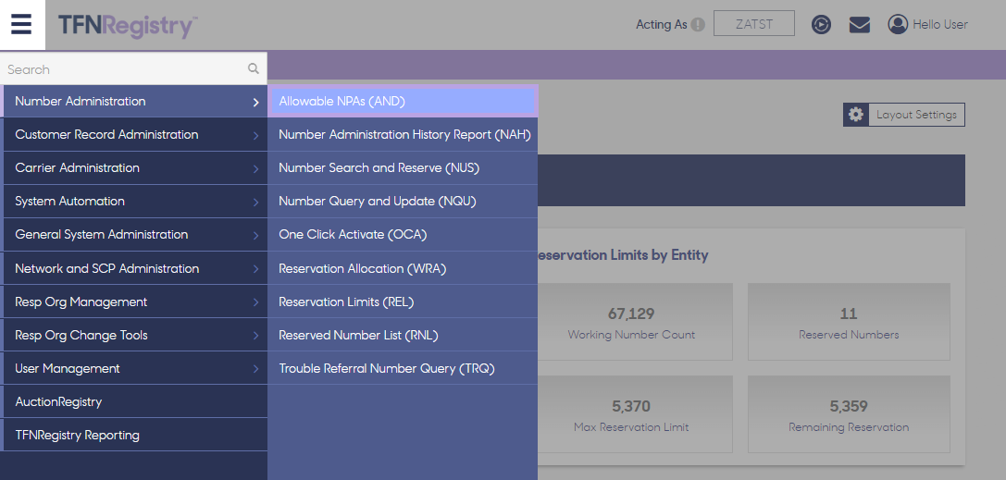Open Number Administration History Report (NAH)

[x=403, y=135]
